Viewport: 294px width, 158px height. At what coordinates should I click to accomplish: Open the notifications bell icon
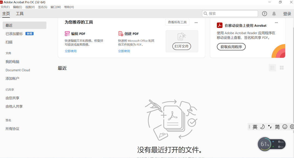pyautogui.click(x=274, y=14)
